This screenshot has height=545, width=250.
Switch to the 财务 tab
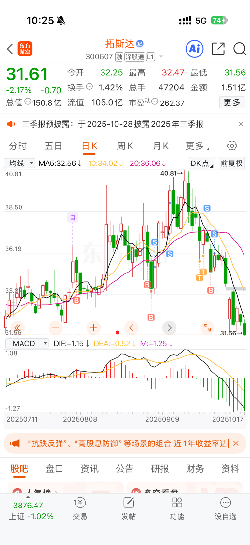[195, 469]
